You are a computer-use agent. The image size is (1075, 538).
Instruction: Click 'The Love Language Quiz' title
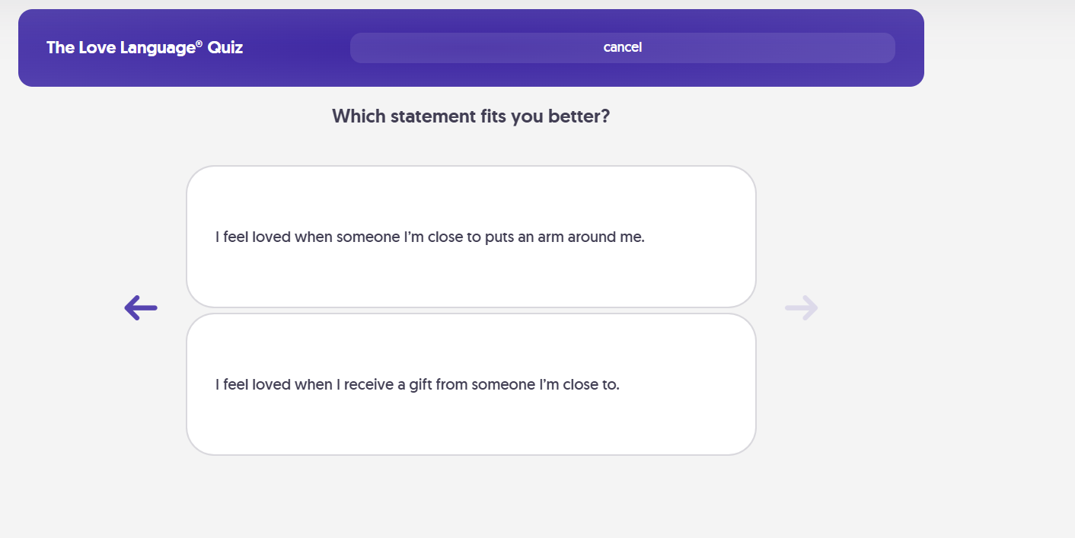coord(145,48)
